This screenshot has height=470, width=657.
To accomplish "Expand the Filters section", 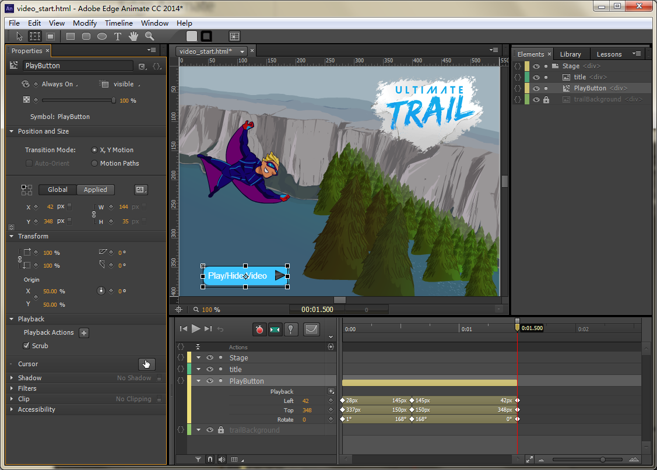I will [x=11, y=388].
